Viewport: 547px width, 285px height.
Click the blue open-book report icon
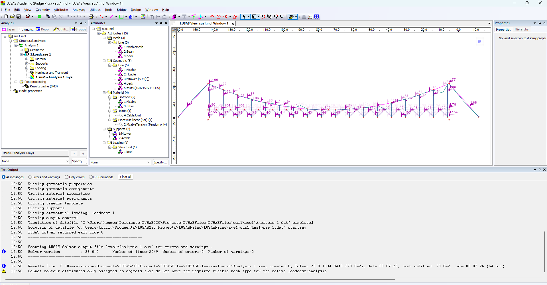click(x=317, y=17)
